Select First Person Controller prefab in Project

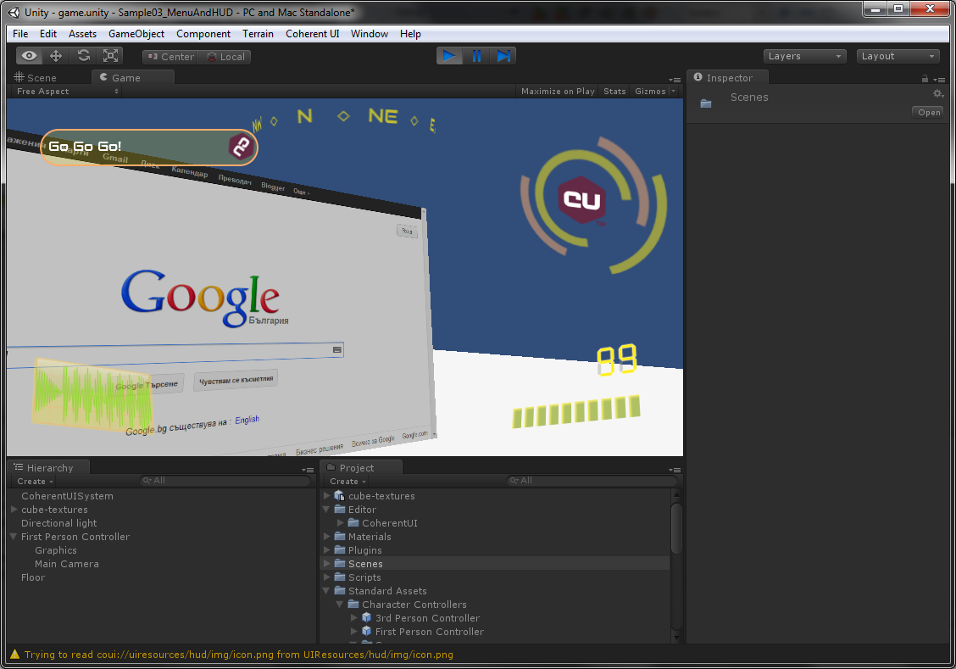429,632
